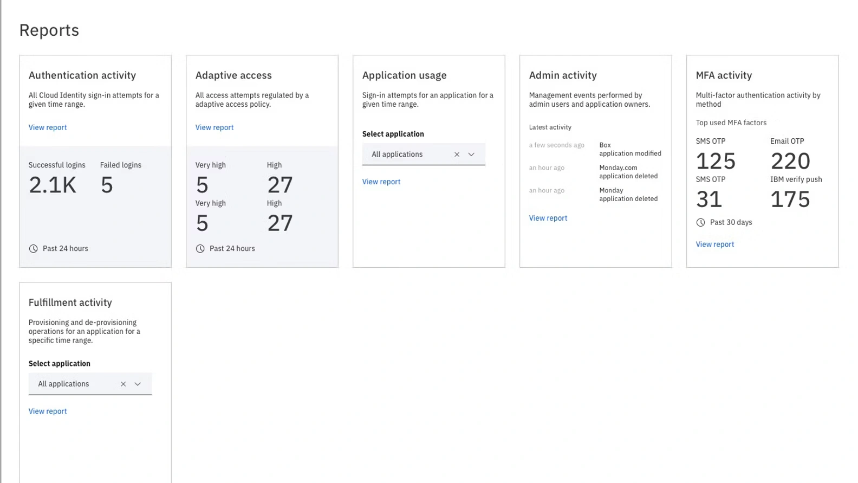Click the Successful logins 2.1K value
The image size is (858, 483).
[x=53, y=185]
